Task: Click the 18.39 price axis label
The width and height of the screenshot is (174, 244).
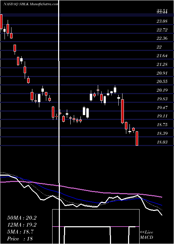Action: (x=162, y=134)
